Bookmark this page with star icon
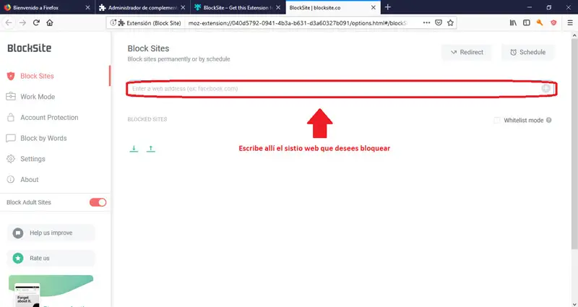The width and height of the screenshot is (578, 307). (450, 23)
